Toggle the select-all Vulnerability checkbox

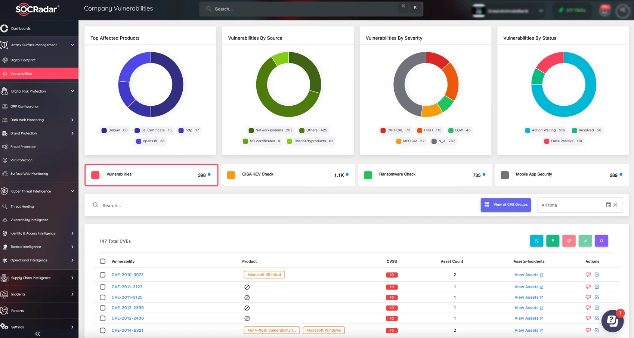103,261
